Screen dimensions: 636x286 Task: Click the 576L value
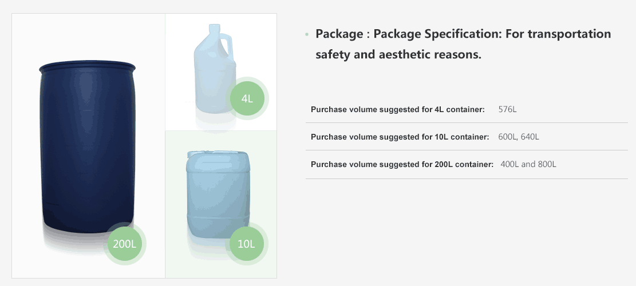coord(507,109)
